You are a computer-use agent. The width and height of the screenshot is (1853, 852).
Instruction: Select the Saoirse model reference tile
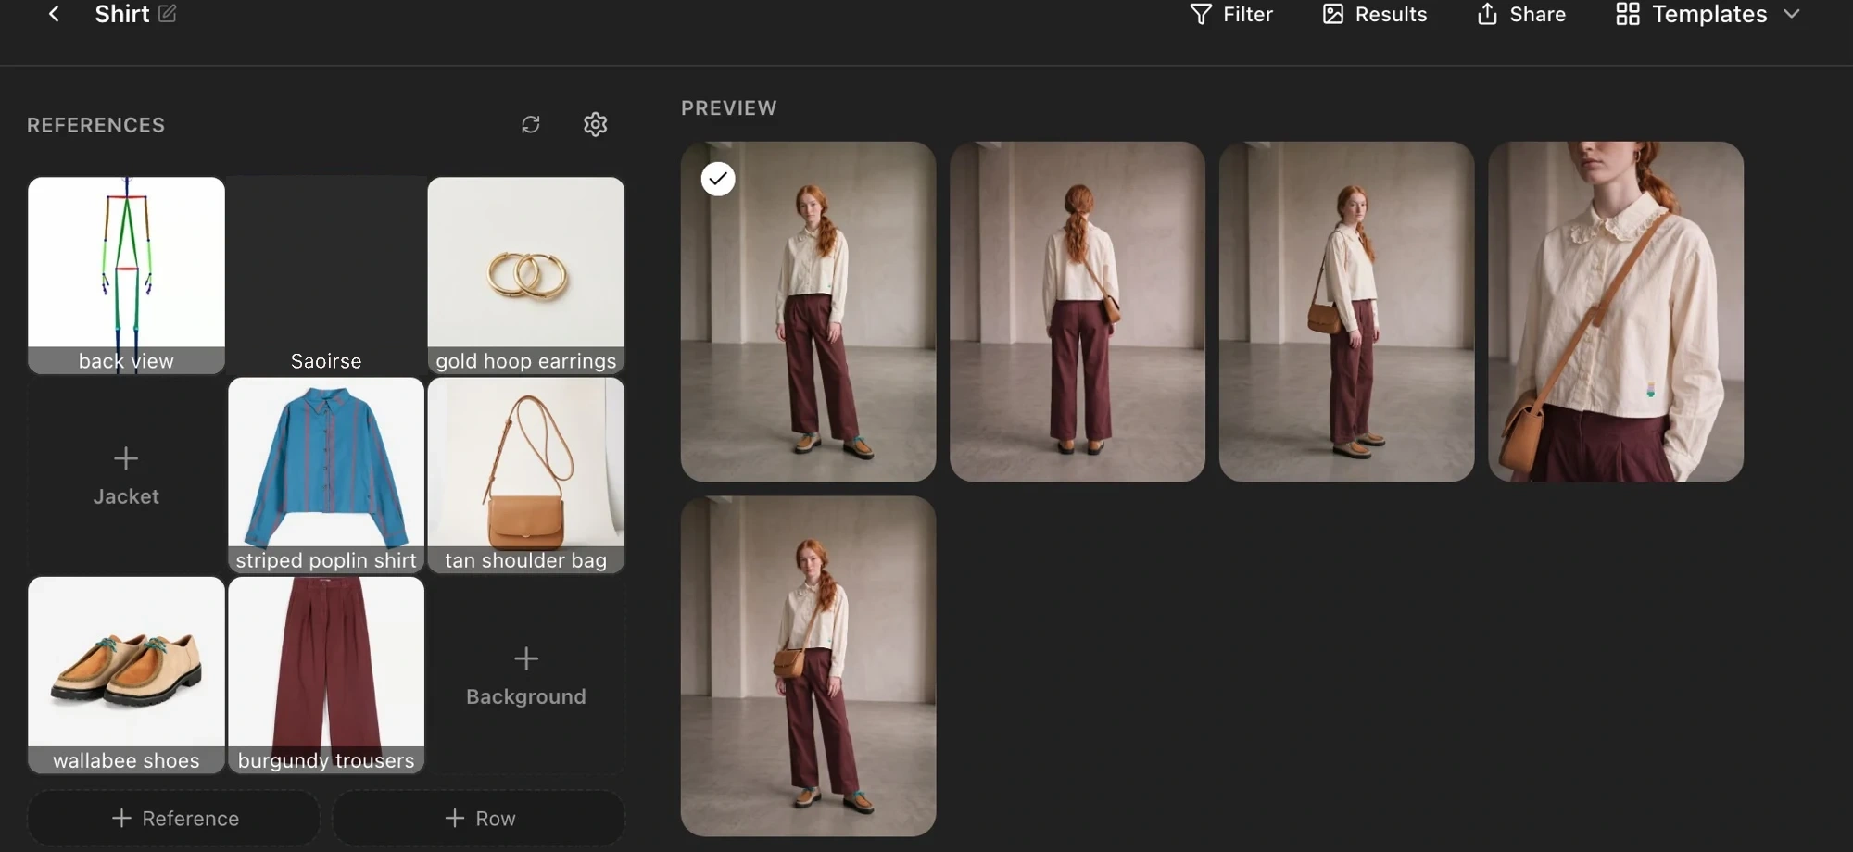[x=326, y=275]
